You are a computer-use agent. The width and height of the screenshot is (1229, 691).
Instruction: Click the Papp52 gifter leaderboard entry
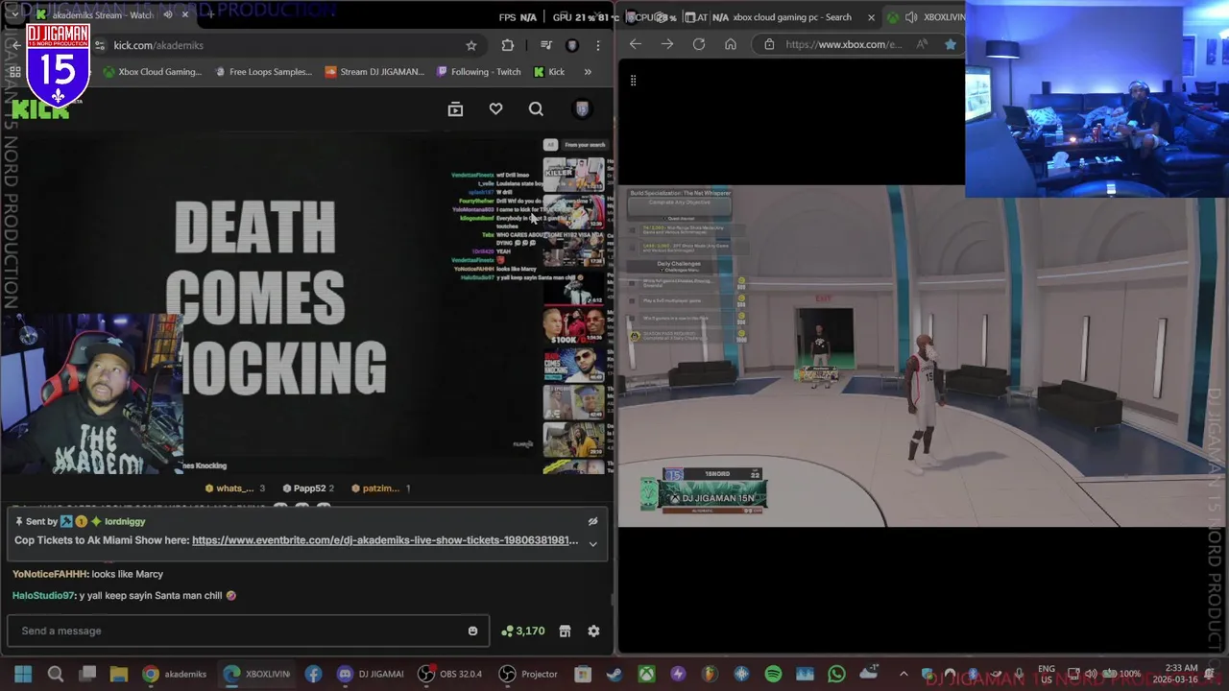pos(309,488)
